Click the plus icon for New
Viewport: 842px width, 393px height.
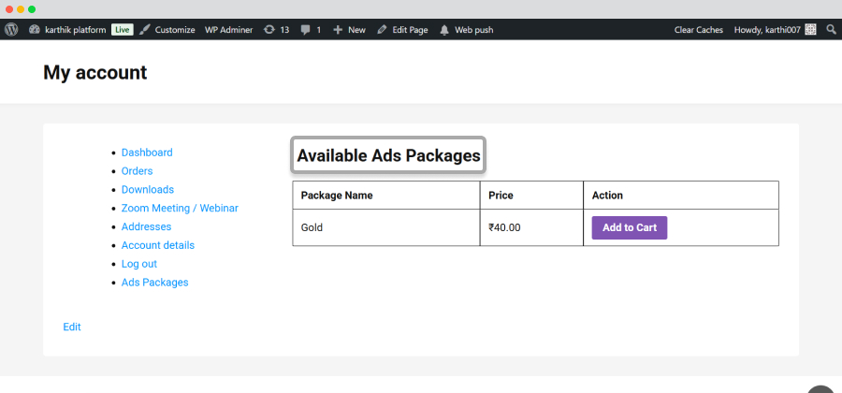pyautogui.click(x=338, y=30)
